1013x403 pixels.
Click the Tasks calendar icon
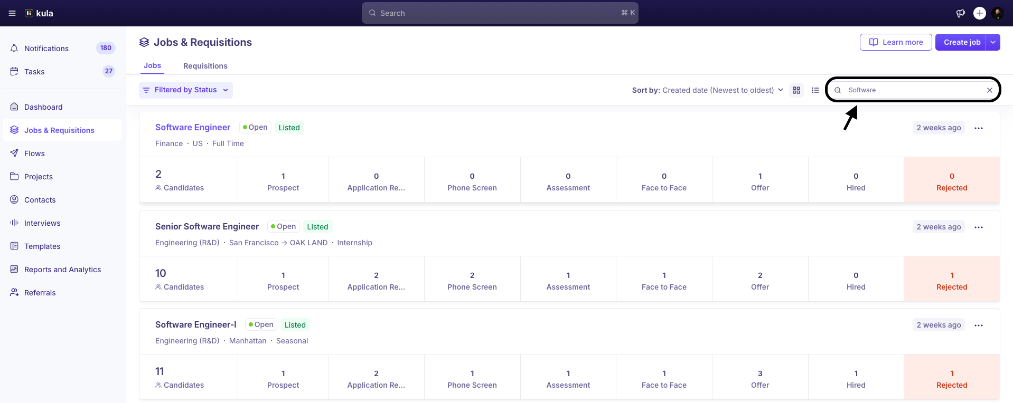coord(14,71)
